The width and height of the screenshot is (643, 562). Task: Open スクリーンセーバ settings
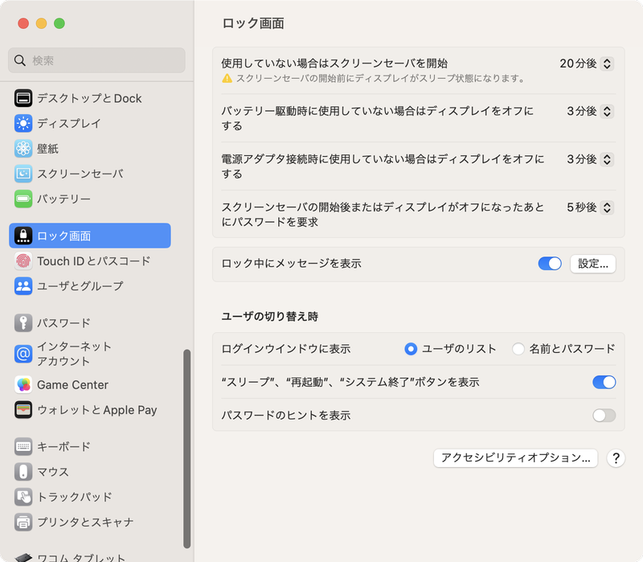[23, 173]
